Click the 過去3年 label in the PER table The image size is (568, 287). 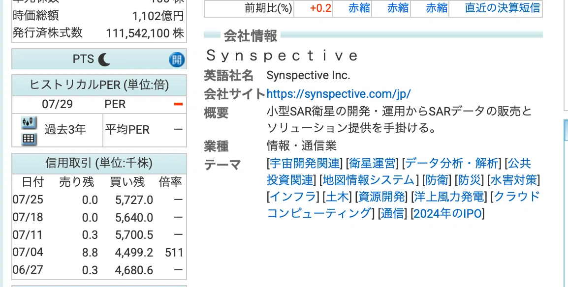pyautogui.click(x=65, y=129)
